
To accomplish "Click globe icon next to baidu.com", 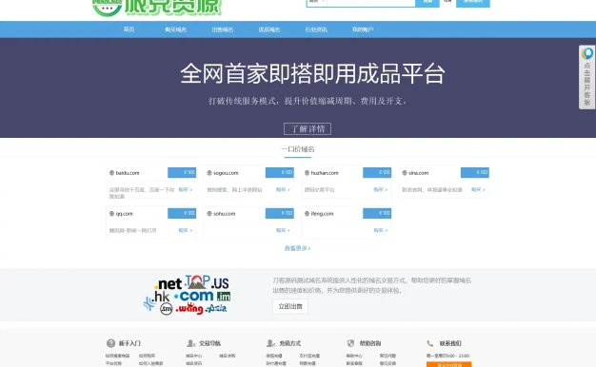I will [x=111, y=173].
